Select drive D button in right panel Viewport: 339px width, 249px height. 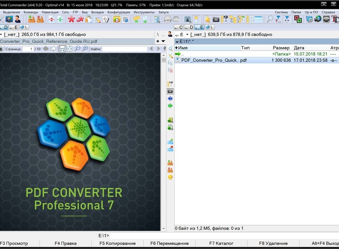189,27
